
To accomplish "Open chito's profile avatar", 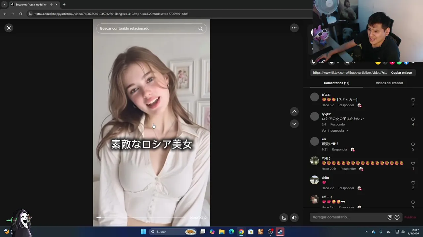I will [x=315, y=180].
